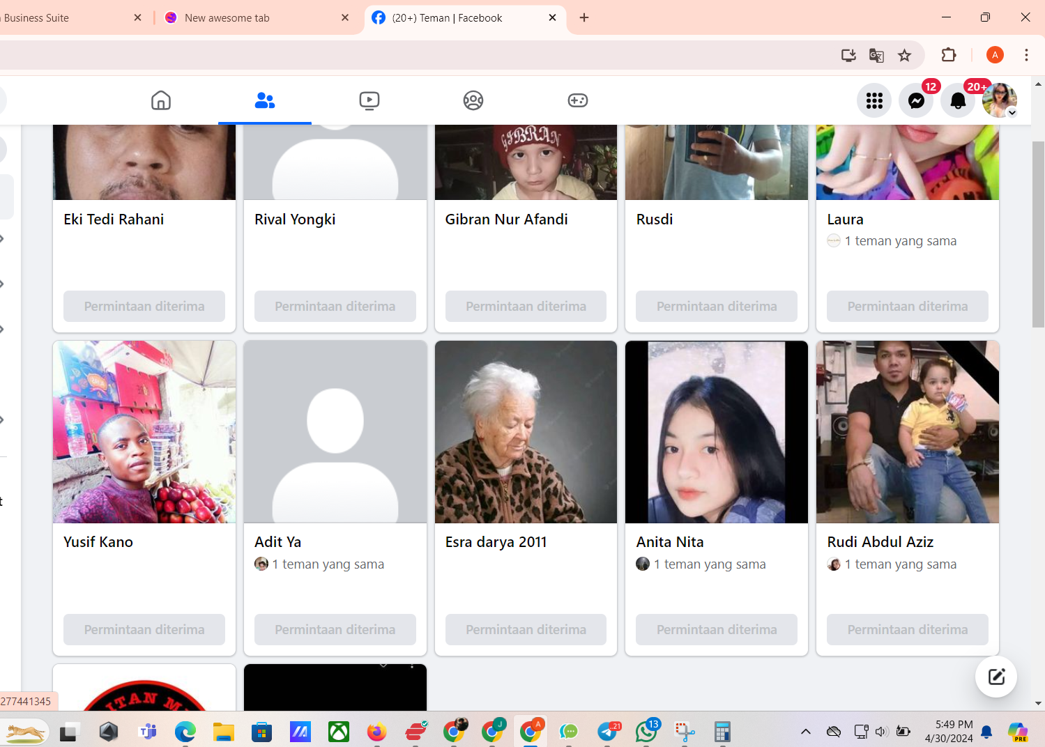Open Laura's profile name
This screenshot has height=747, width=1045.
pos(846,220)
